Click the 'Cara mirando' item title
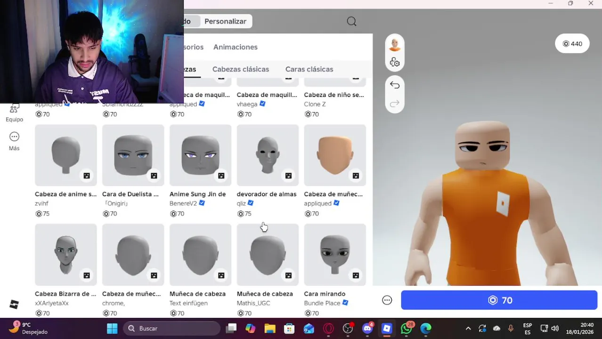The image size is (602, 339). click(x=325, y=294)
